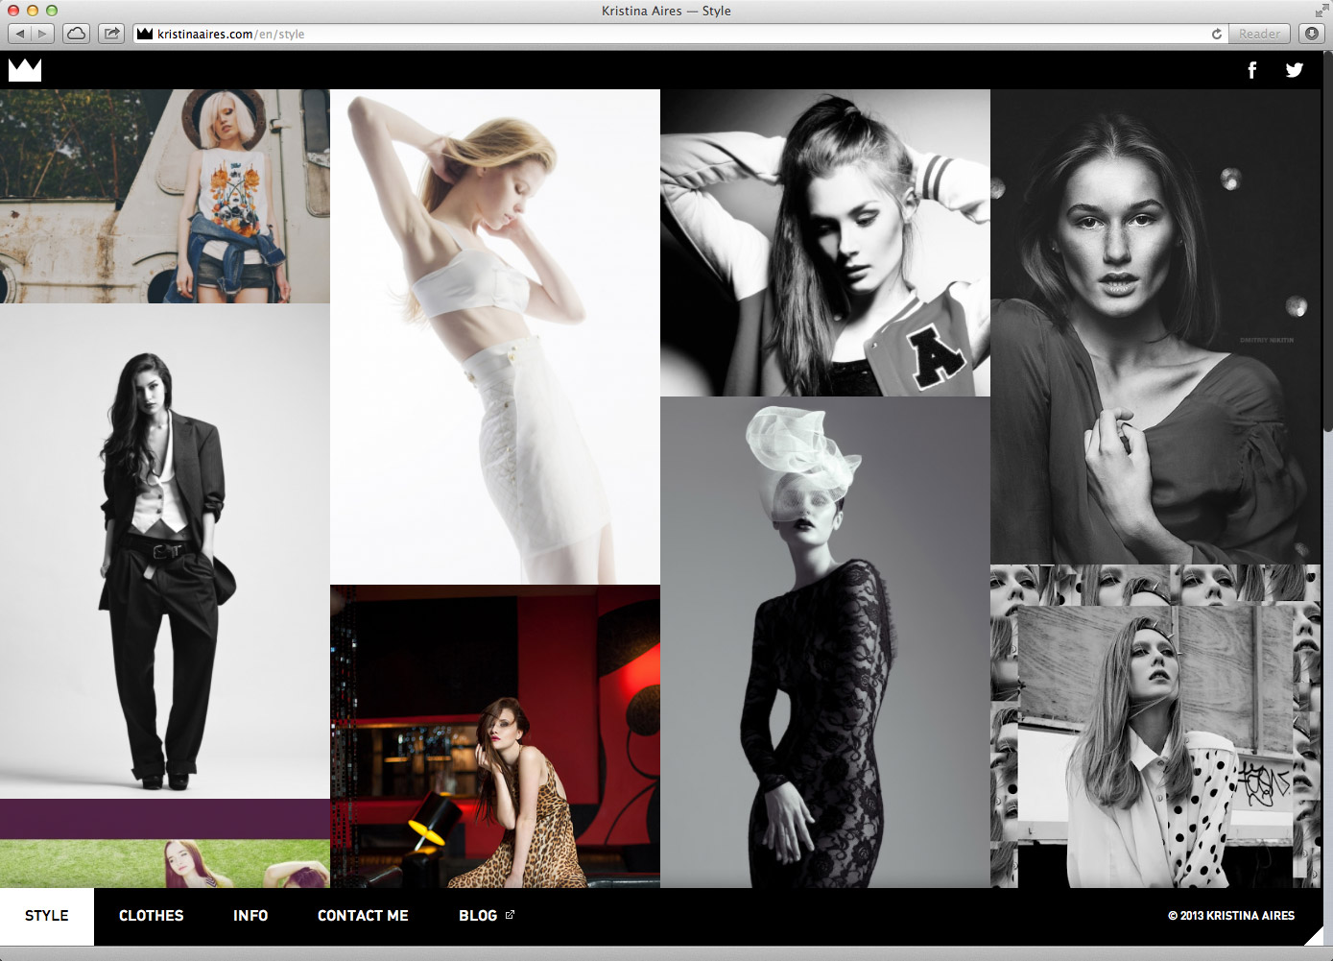
Task: Open the Downloads button in toolbar
Action: (1311, 34)
